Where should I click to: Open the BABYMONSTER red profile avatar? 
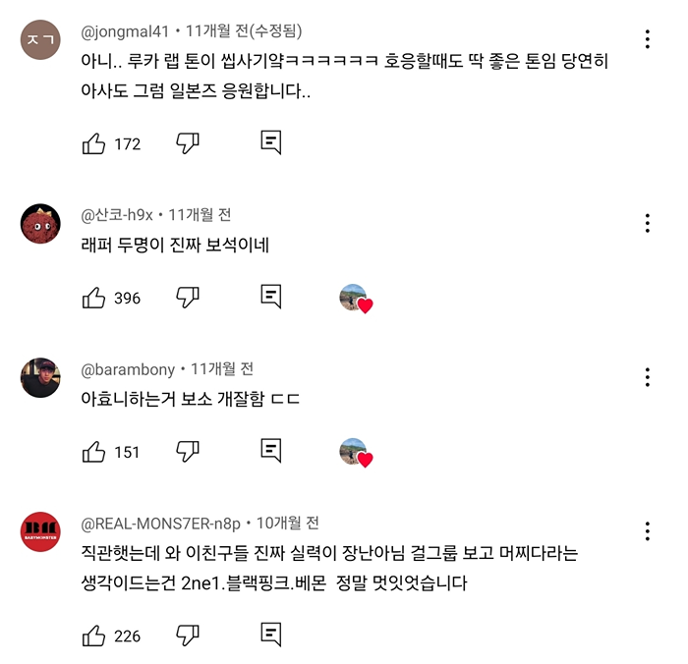click(40, 531)
